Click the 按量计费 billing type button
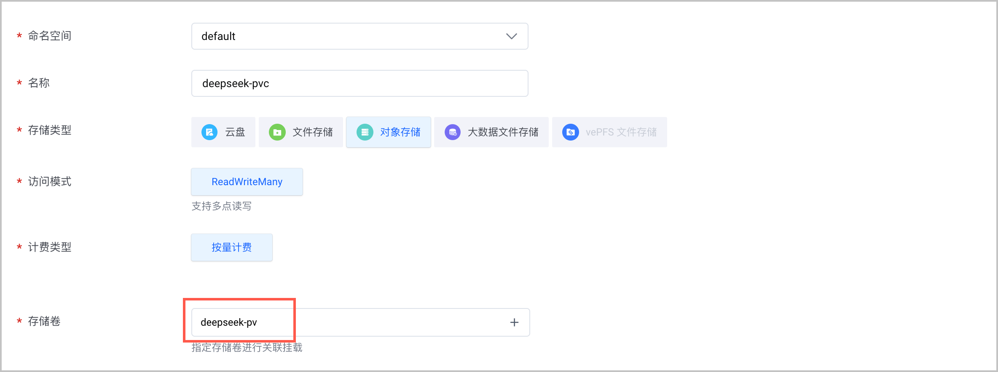 232,247
